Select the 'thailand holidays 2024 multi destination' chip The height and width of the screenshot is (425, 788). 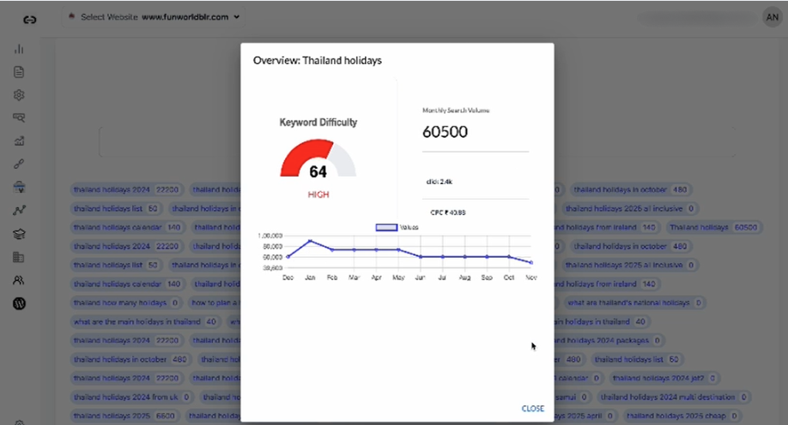coord(674,397)
